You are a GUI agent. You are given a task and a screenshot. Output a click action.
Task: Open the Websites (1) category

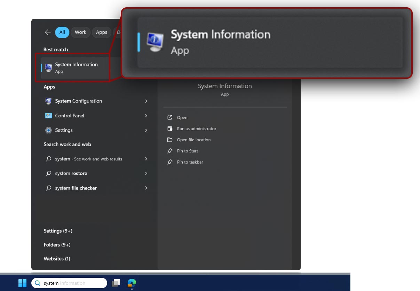click(57, 259)
